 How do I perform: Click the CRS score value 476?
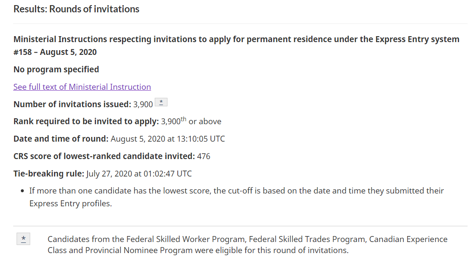pyautogui.click(x=204, y=156)
